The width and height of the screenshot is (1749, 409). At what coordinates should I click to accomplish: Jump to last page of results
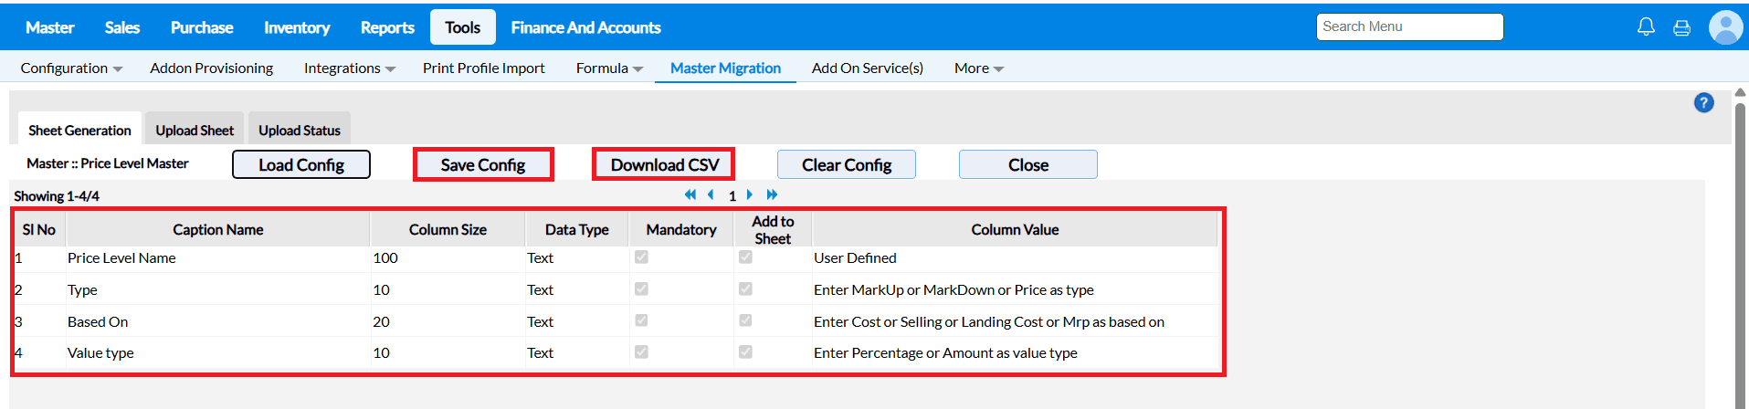(x=772, y=194)
